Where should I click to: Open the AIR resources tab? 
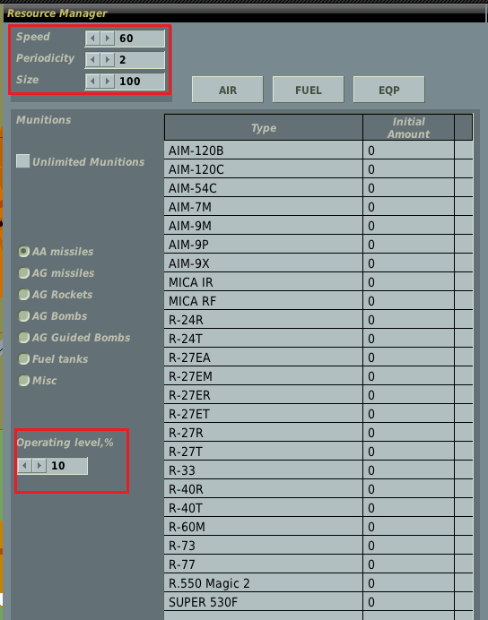tap(228, 90)
